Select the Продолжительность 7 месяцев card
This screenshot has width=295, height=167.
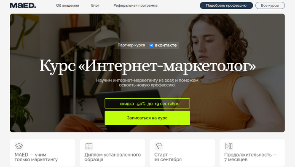click(x=252, y=153)
